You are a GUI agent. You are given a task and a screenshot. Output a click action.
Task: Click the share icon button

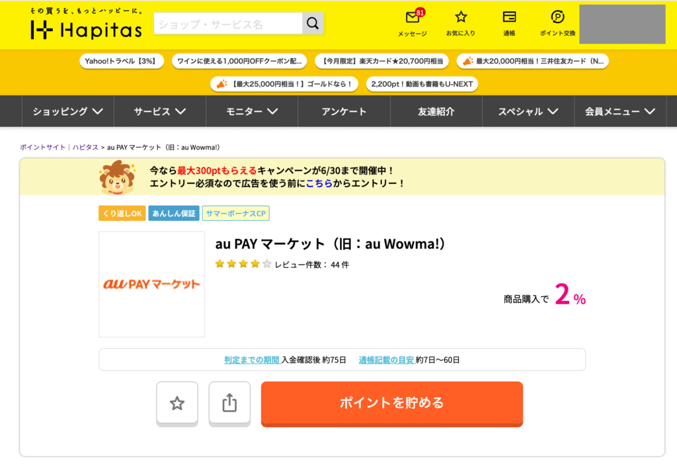tap(229, 403)
